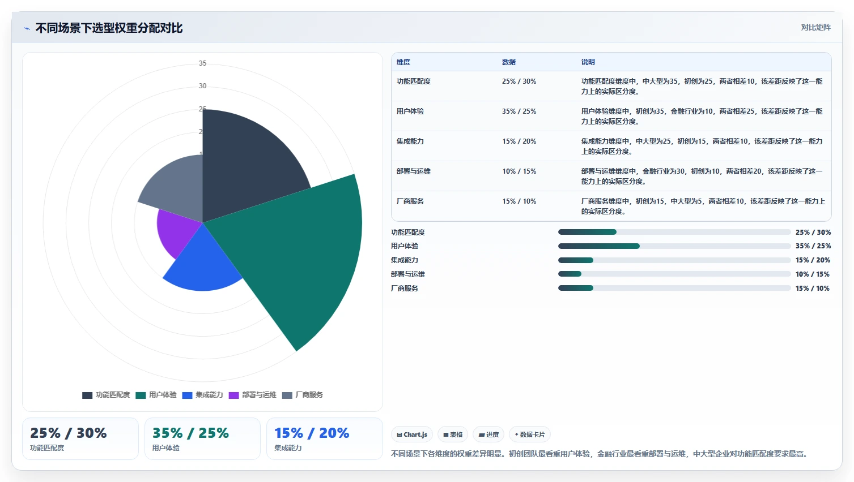Click table cell value 15% / 10%
Screen dimensions: 854x482
(519, 201)
